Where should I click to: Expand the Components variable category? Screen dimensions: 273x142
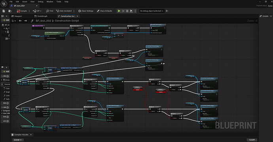tap(2, 111)
